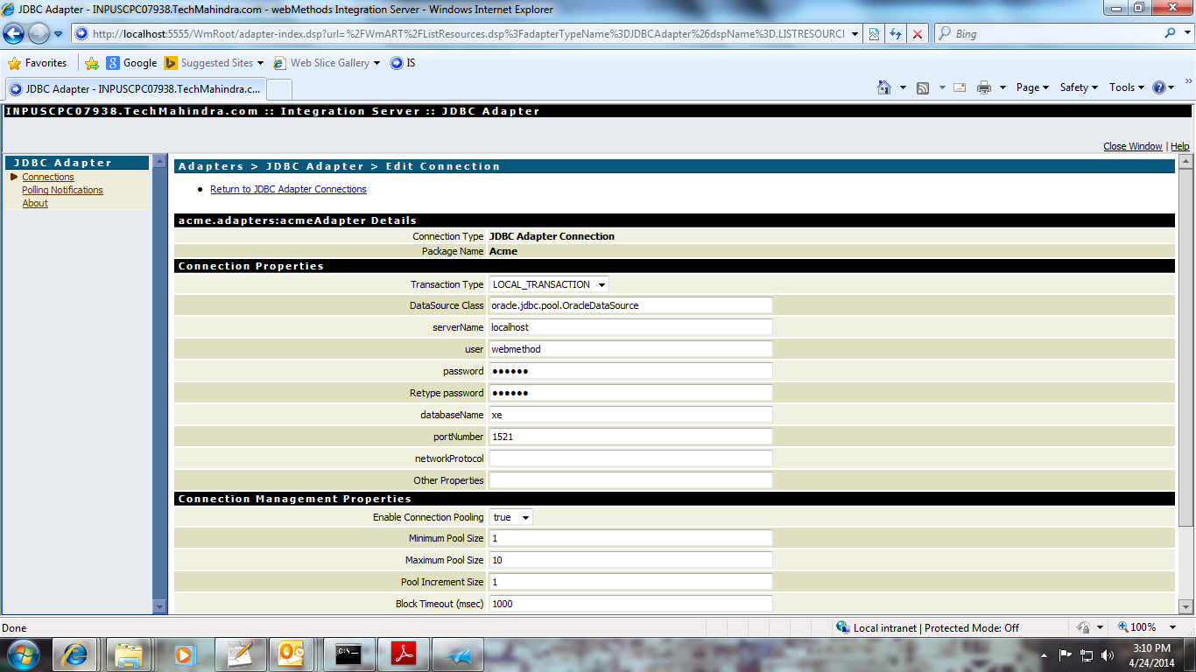The image size is (1196, 672).
Task: Select the JDBC Adapter browser tab
Action: coord(135,89)
